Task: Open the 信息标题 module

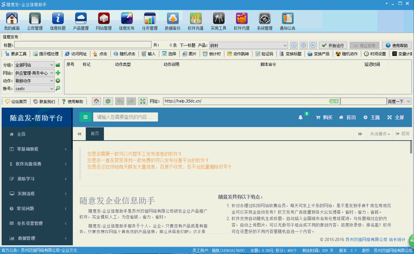Action: 58,21
